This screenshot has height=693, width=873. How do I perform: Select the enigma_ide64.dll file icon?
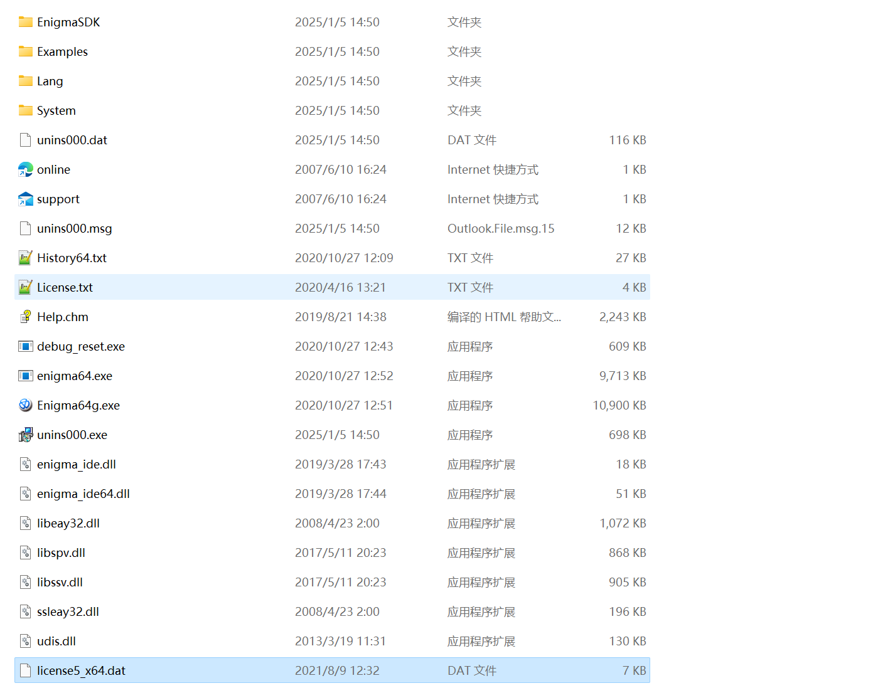click(25, 494)
